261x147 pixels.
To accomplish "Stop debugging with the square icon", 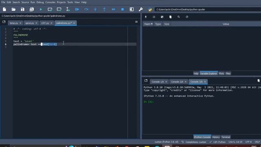I will (x=122, y=9).
